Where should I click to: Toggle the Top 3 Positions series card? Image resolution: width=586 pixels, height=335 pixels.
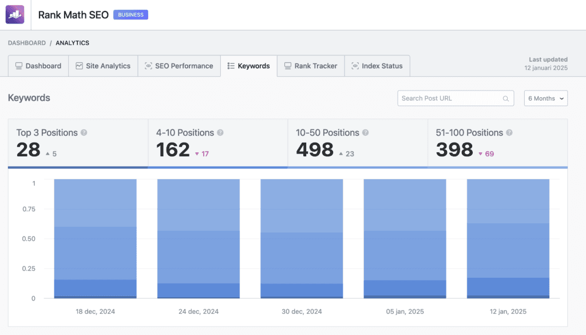pos(78,143)
